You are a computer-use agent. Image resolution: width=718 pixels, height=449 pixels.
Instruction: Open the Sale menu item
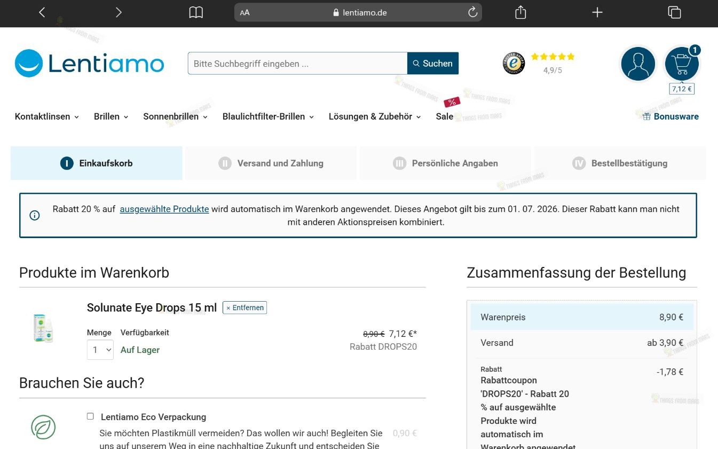445,116
